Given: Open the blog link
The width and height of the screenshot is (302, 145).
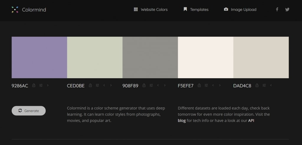Looking at the screenshot, I should [x=182, y=121].
